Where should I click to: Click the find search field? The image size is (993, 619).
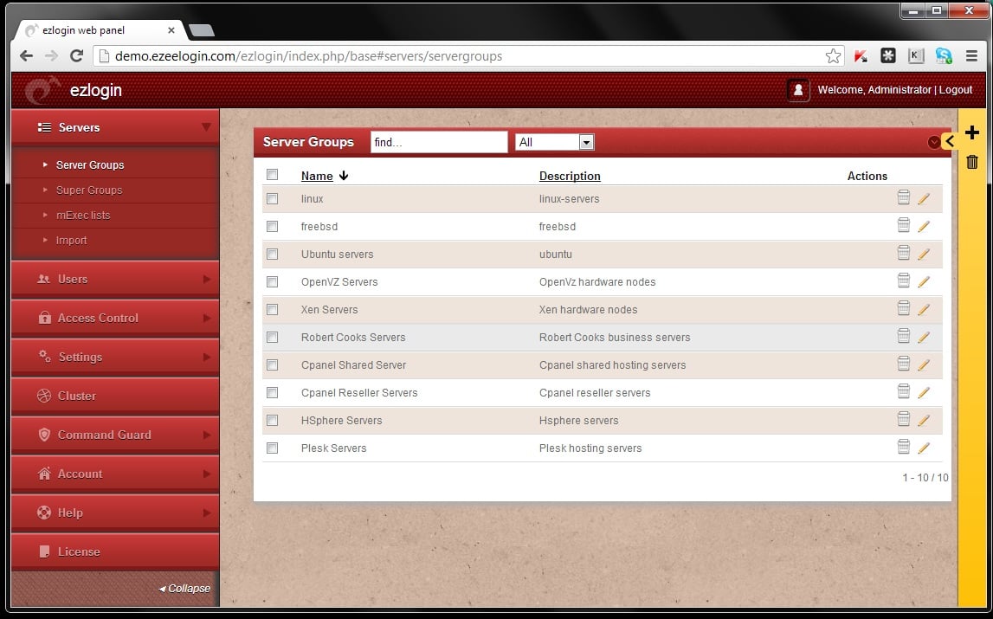pos(439,142)
